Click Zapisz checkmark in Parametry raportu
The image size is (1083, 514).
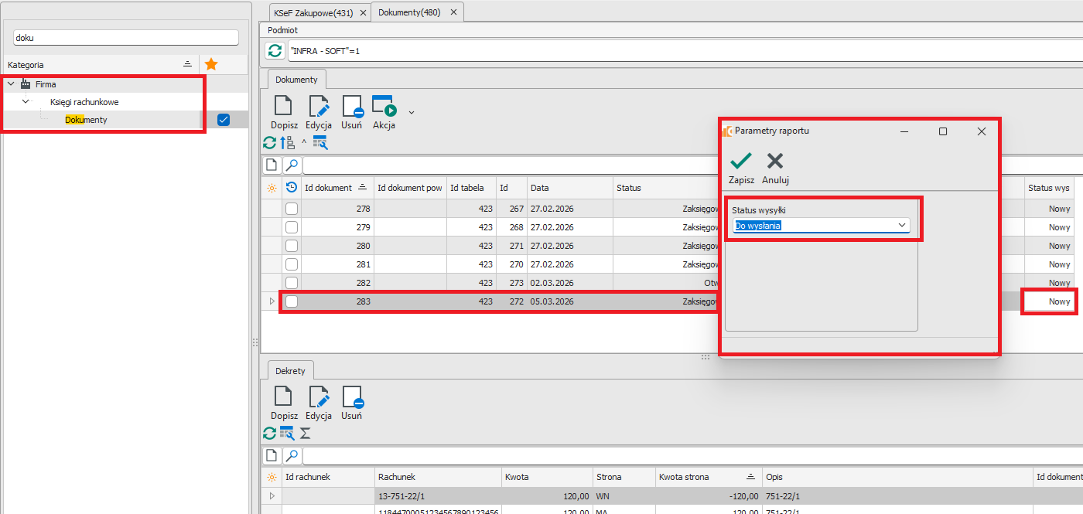tap(741, 161)
